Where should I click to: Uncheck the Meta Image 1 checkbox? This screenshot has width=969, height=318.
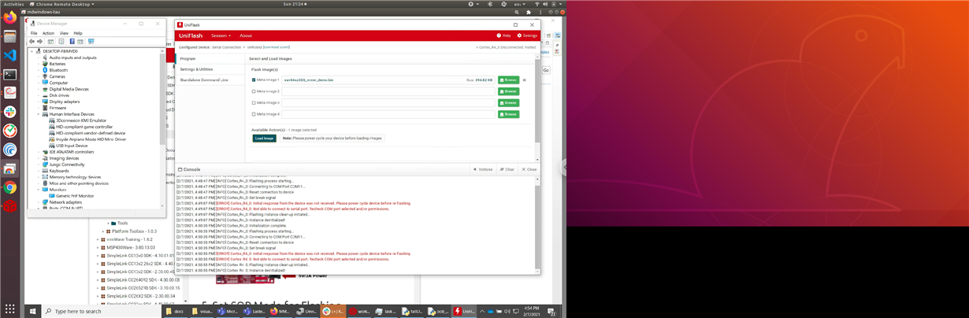click(x=254, y=79)
